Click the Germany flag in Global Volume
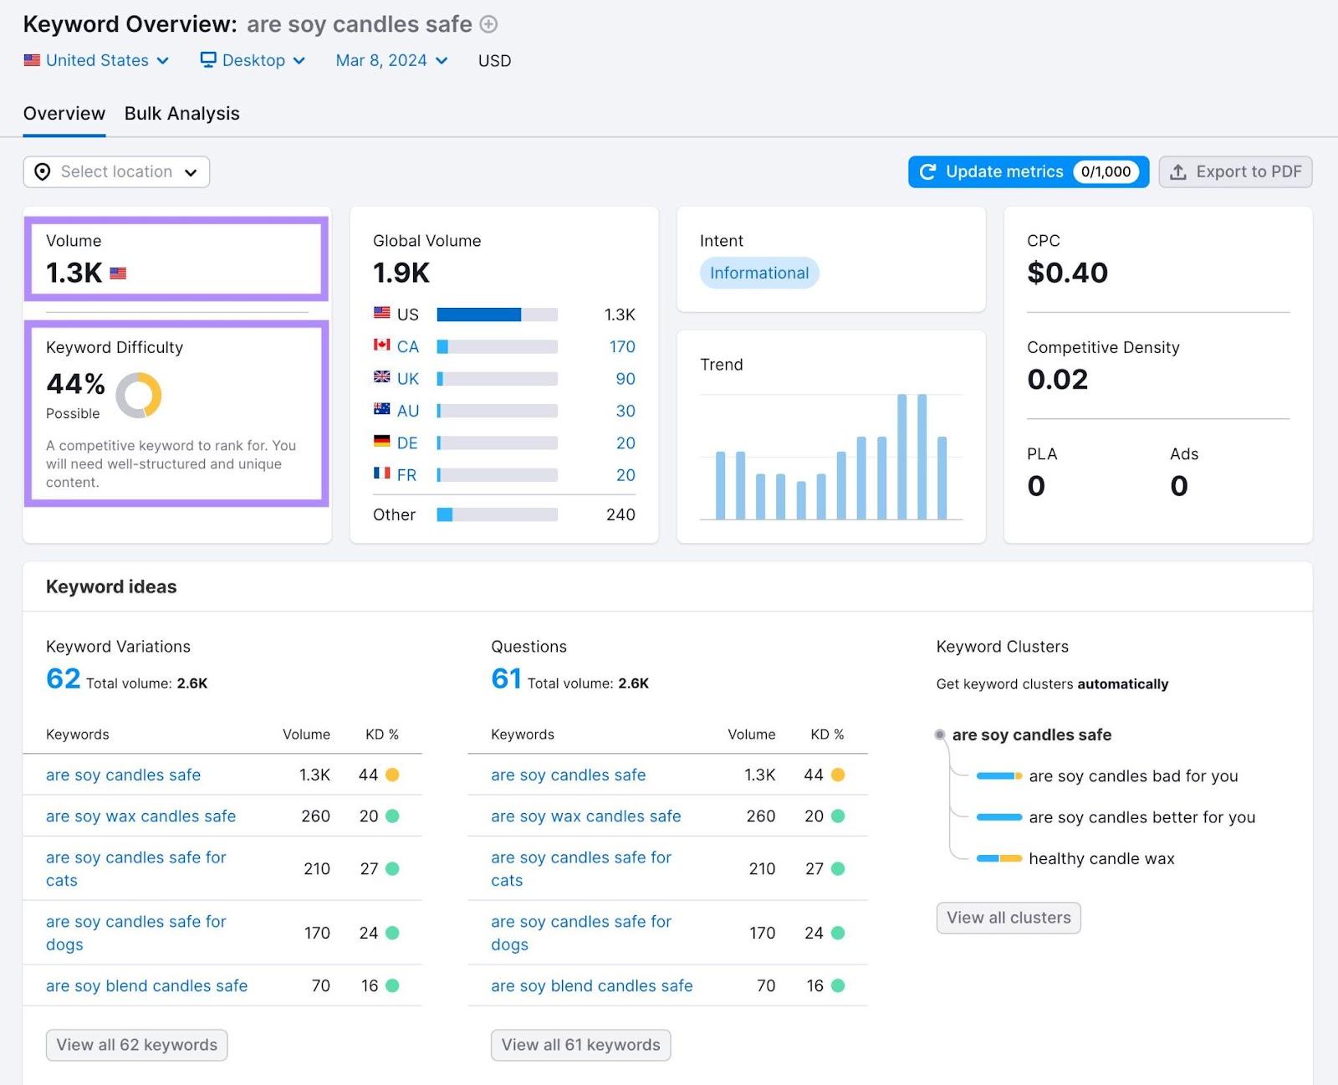 click(381, 441)
